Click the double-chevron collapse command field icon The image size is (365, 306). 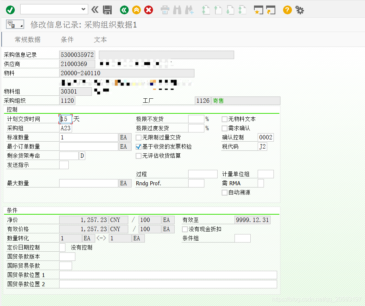[x=95, y=10]
